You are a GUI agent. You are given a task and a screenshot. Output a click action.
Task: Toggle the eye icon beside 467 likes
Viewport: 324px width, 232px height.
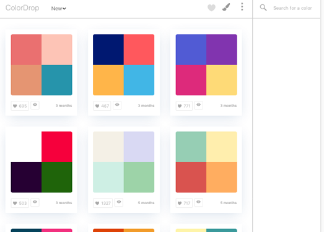(117, 105)
